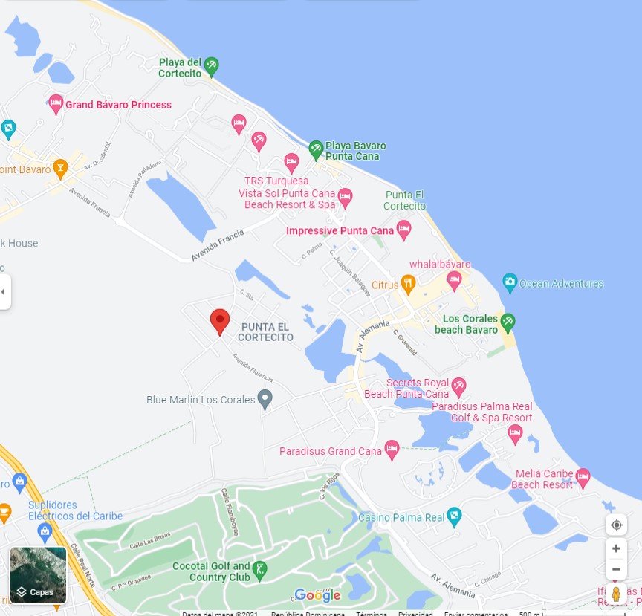Select the Casino Palma Real dice icon
Image resolution: width=642 pixels, height=616 pixels.
[455, 516]
